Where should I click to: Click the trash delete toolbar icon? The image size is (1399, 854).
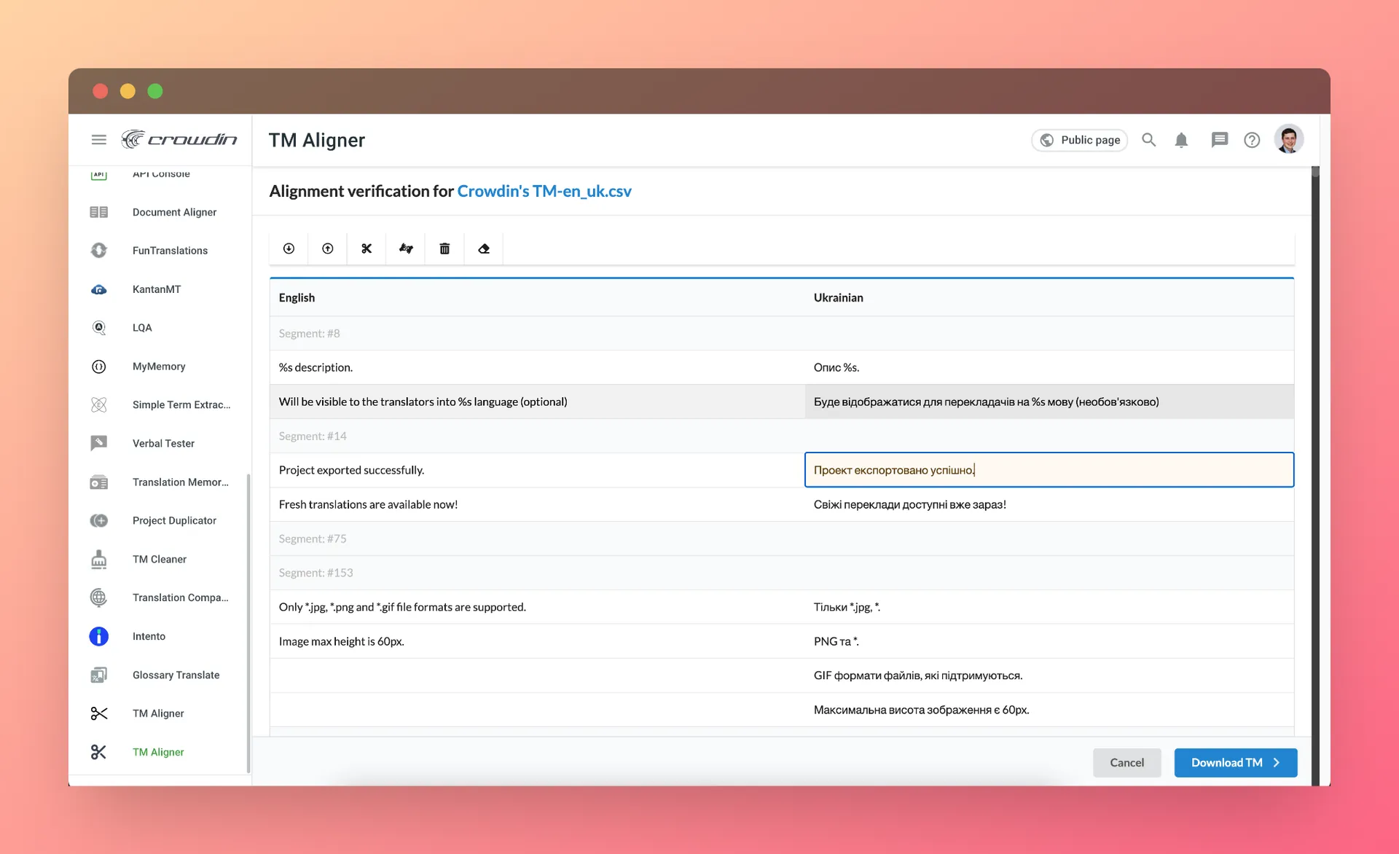click(x=444, y=248)
